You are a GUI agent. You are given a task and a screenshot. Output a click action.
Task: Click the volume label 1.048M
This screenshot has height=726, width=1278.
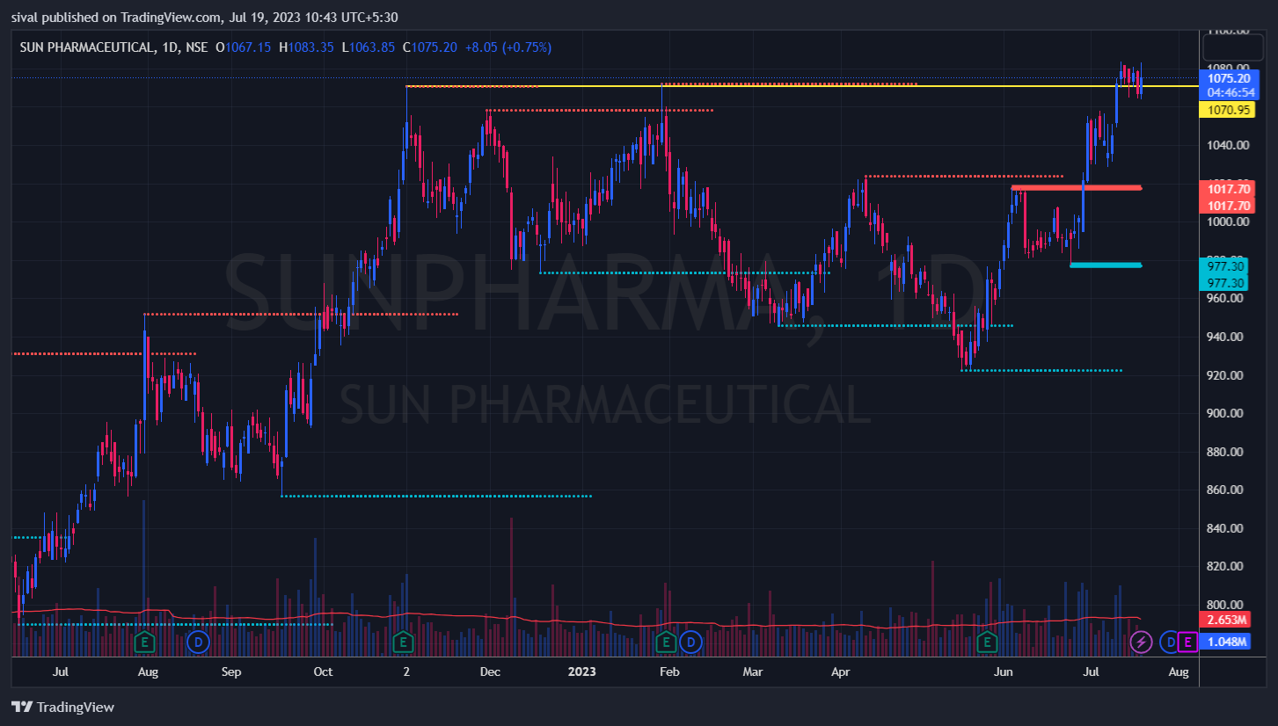pos(1225,642)
